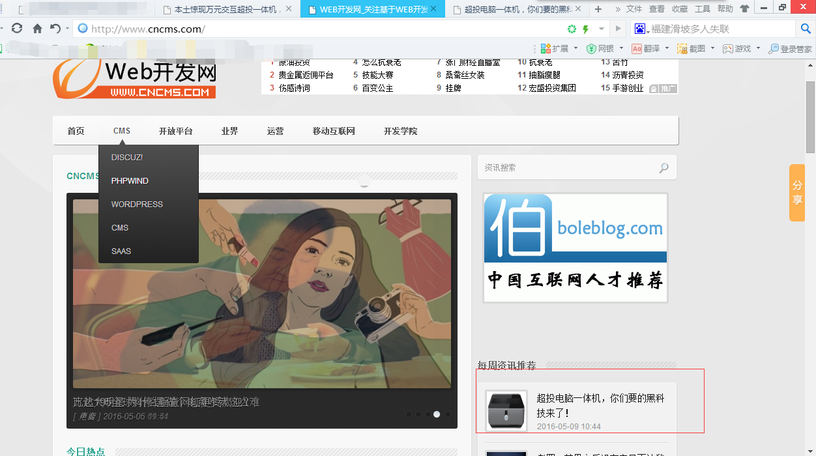Click the blue magnifier search button
The image size is (816, 456).
806,29
